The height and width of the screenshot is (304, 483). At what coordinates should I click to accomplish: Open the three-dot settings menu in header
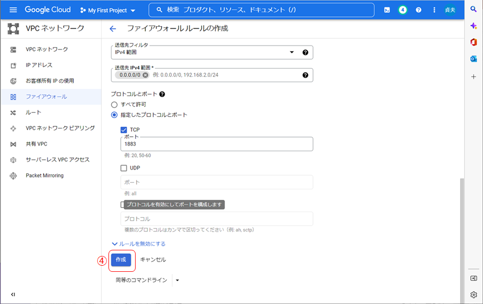[434, 10]
